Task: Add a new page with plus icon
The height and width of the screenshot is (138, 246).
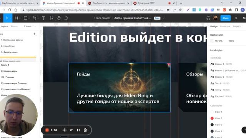Action: (x=34, y=34)
